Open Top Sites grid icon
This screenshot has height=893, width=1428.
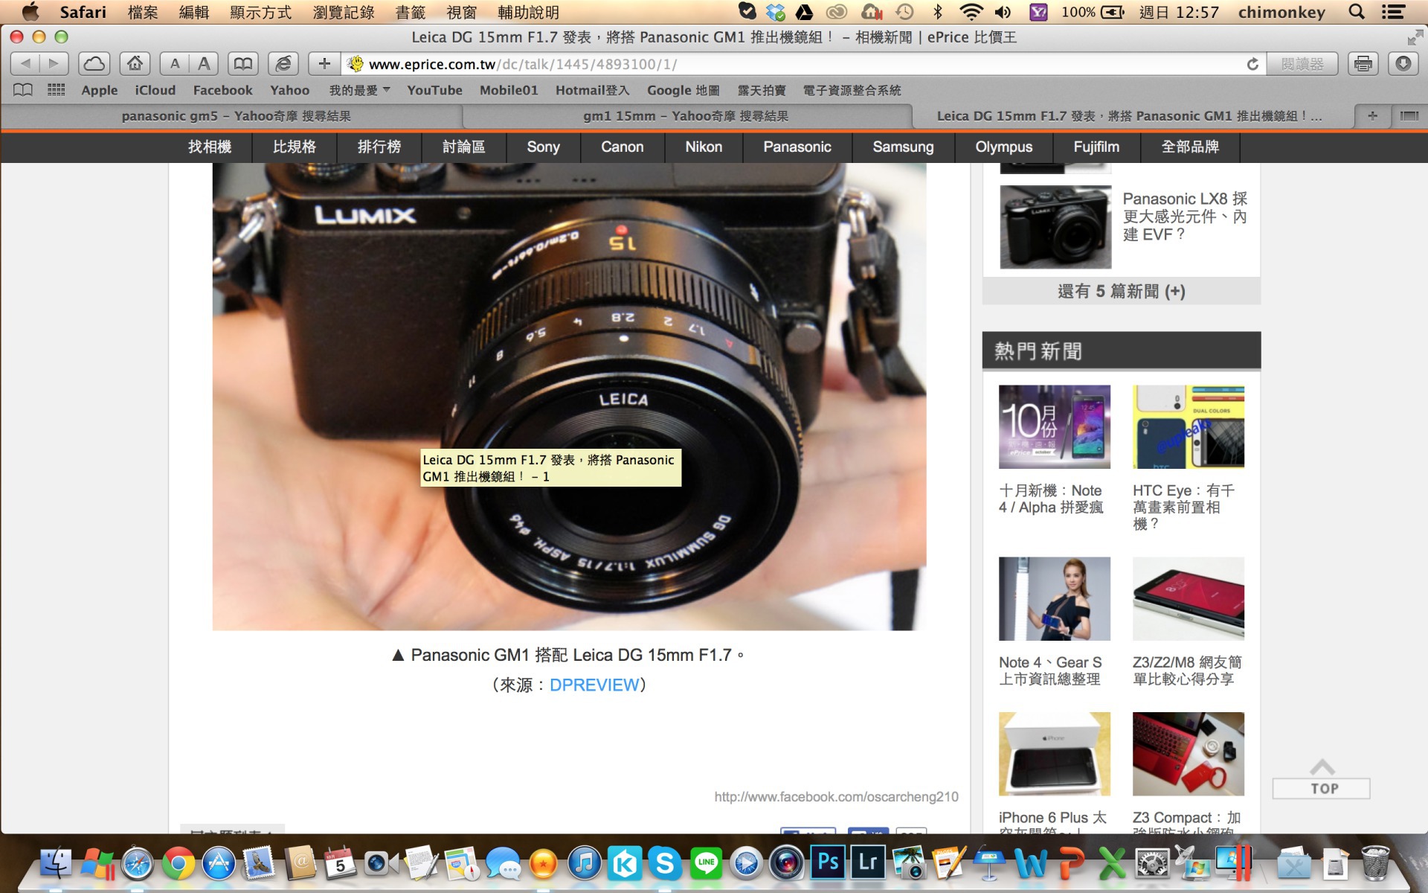click(x=57, y=90)
